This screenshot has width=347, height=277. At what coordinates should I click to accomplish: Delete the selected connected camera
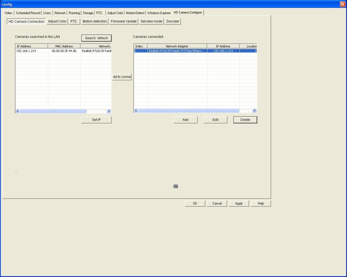click(x=245, y=120)
